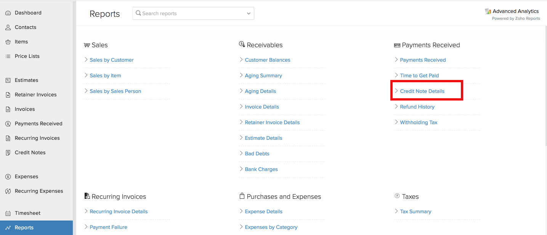Click the Dashboard icon in sidebar
Viewport: 547px width, 235px height.
click(x=8, y=13)
